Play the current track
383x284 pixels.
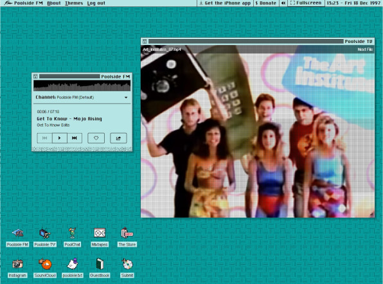(59, 138)
